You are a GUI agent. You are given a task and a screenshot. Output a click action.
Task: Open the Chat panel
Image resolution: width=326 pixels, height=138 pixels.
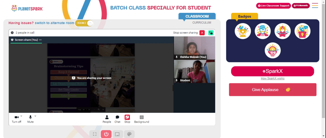117,119
